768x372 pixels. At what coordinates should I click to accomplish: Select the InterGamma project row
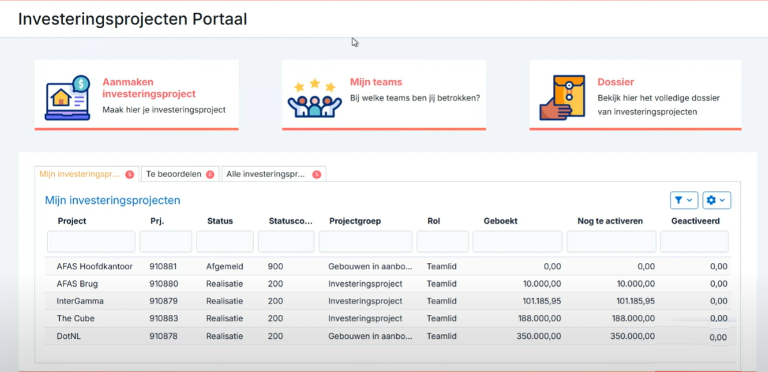(x=387, y=301)
